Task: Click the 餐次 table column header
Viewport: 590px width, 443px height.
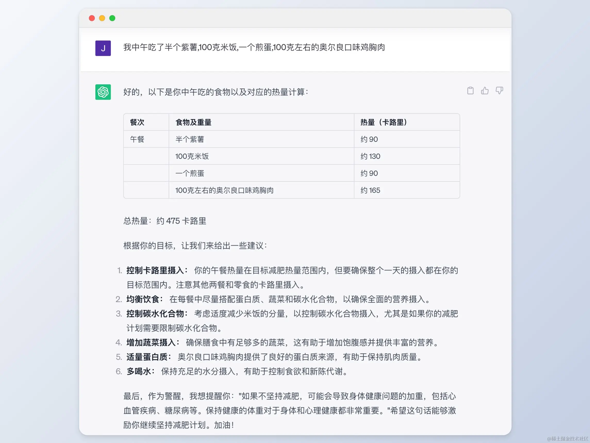Action: coord(137,122)
